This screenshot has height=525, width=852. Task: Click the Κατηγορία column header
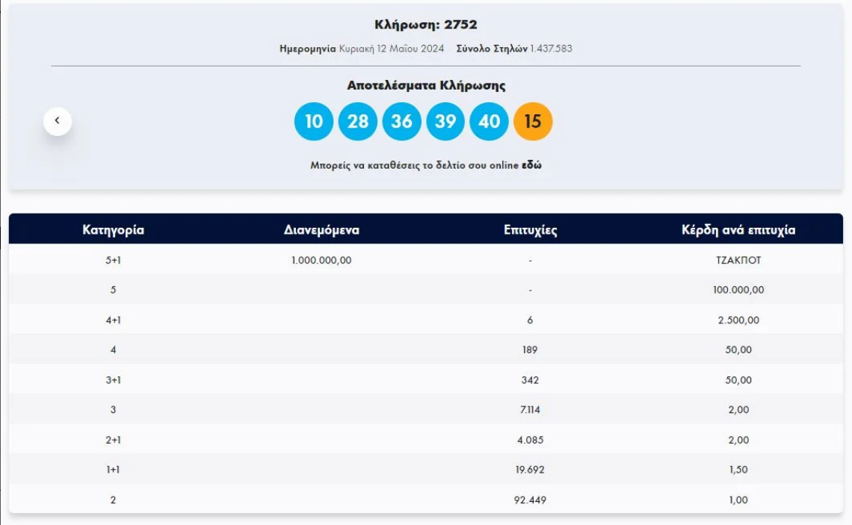coord(113,230)
